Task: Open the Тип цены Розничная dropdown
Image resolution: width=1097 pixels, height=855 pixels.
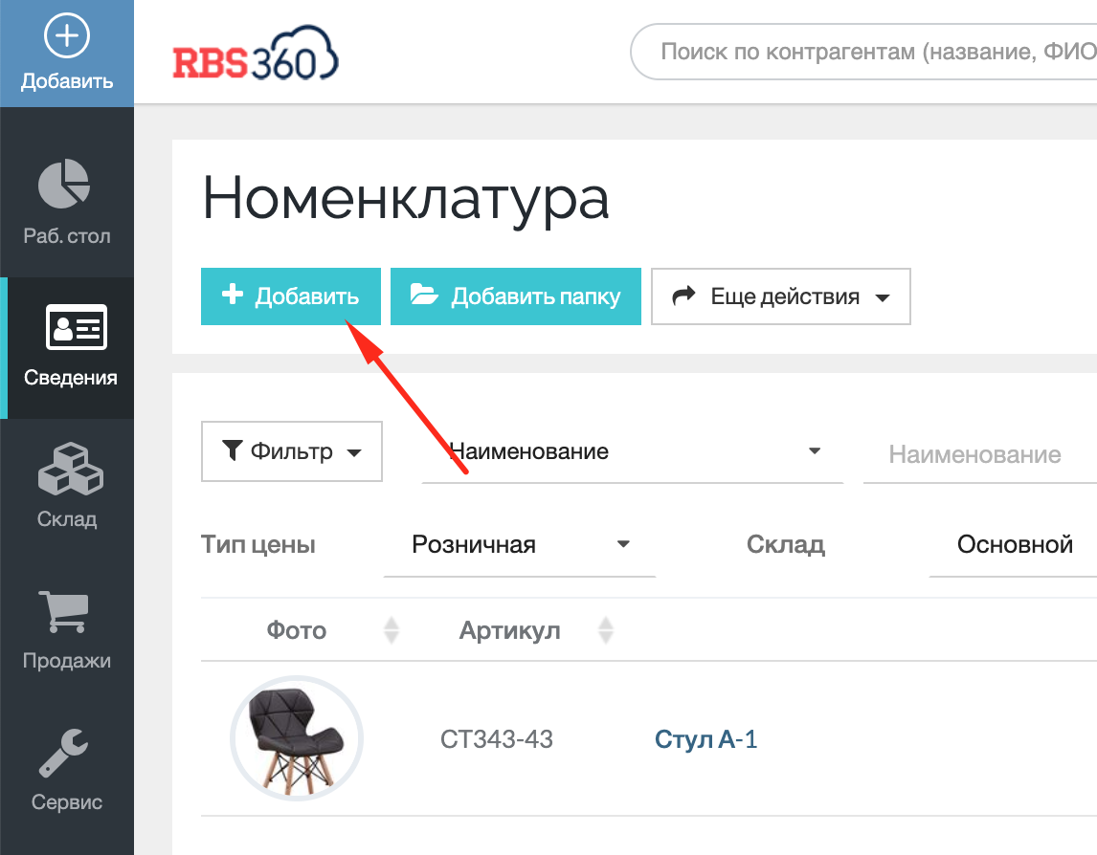Action: (520, 545)
